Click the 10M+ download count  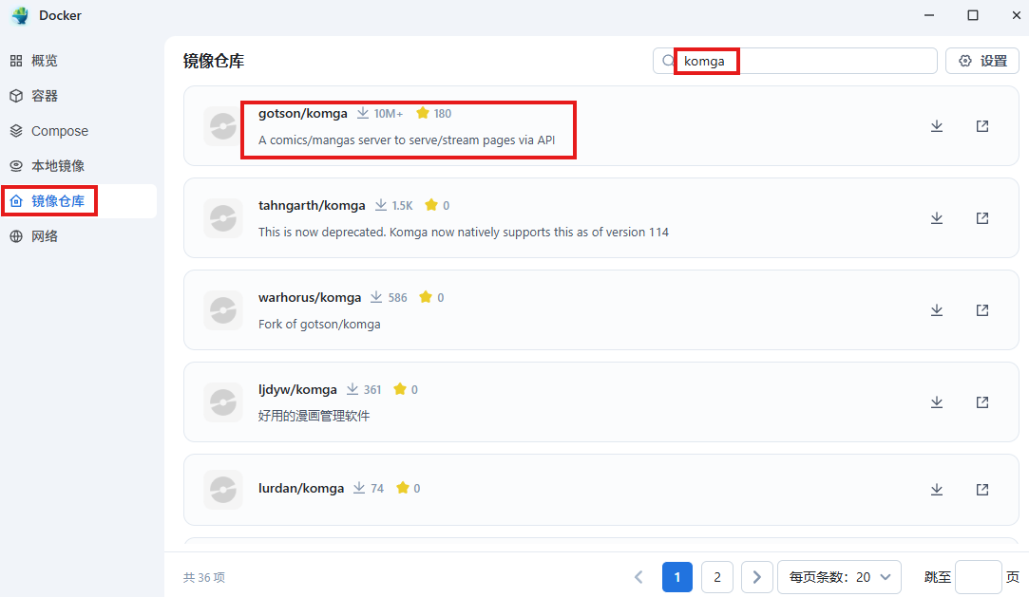tap(389, 113)
